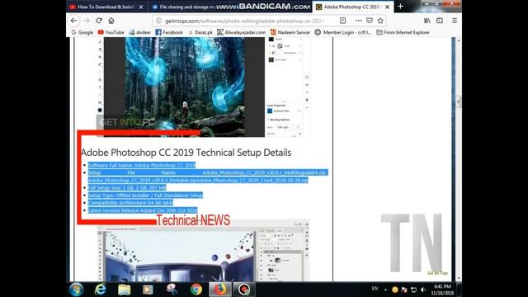Open the network tray icon
The image size is (528, 297).
[x=413, y=290]
